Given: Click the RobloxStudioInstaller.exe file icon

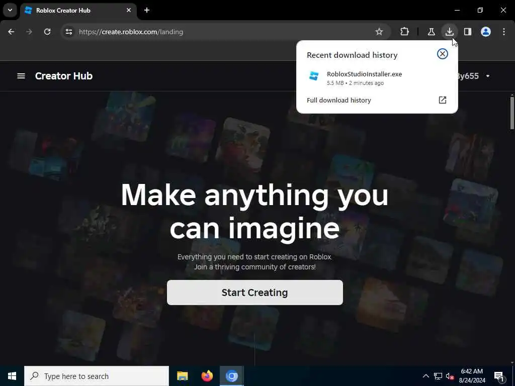Looking at the screenshot, I should point(314,76).
